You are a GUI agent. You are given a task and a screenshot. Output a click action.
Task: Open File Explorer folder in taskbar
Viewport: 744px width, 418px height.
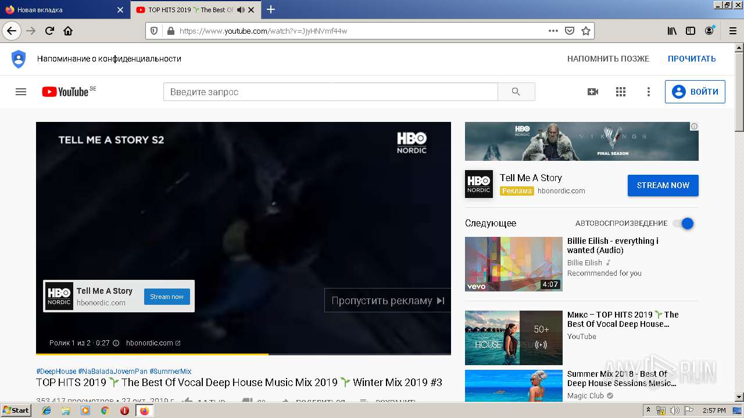point(66,410)
